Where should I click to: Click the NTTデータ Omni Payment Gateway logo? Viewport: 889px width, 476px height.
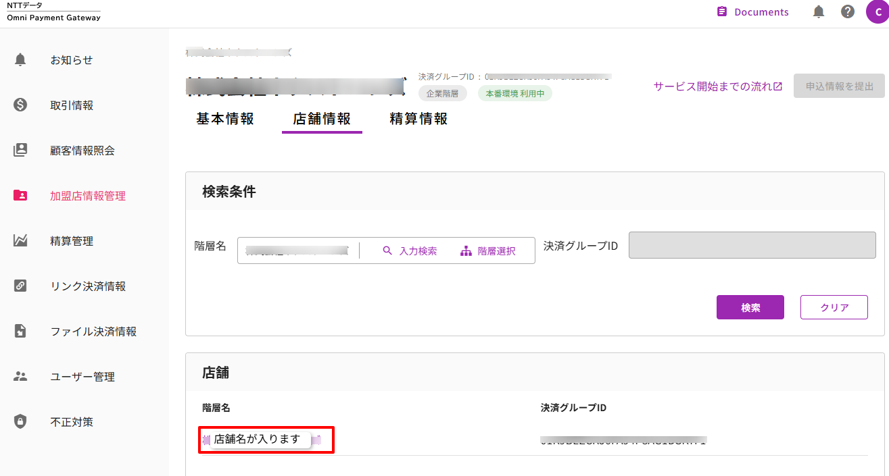click(x=53, y=11)
